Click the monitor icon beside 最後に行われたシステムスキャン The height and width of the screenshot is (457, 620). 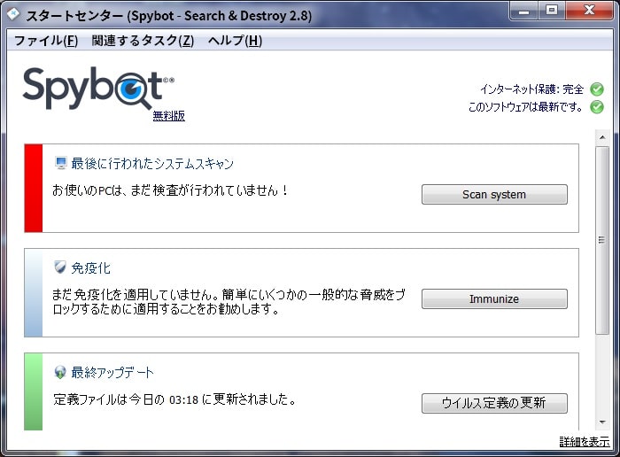click(x=61, y=163)
